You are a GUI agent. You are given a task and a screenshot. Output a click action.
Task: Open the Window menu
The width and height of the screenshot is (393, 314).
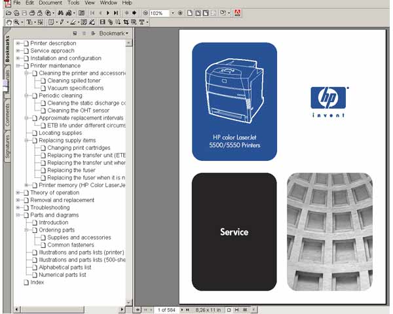pyautogui.click(x=109, y=3)
